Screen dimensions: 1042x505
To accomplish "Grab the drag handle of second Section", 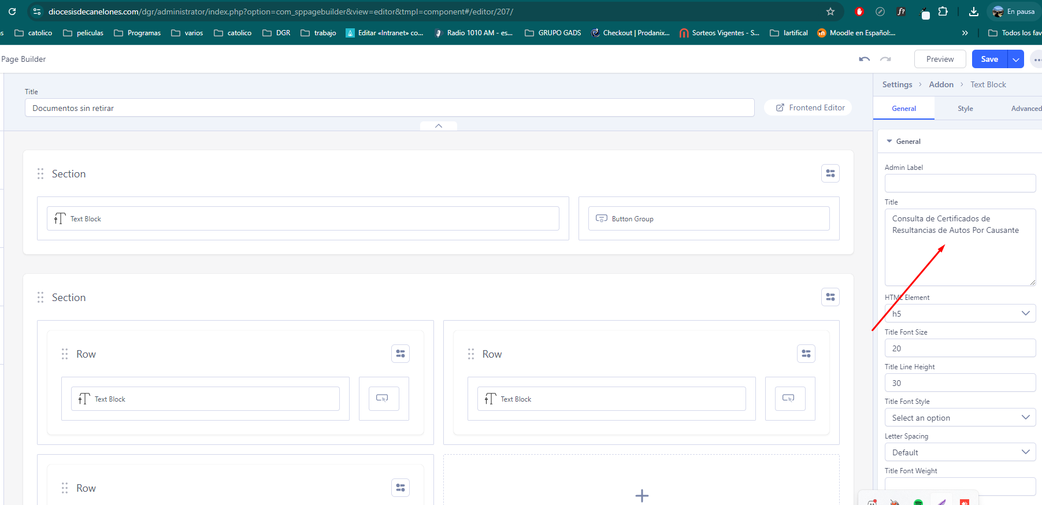I will 40,298.
